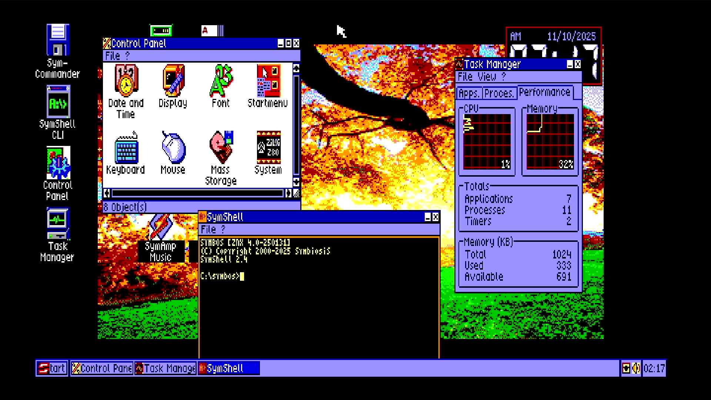
Task: Click the Start button
Action: click(52, 368)
